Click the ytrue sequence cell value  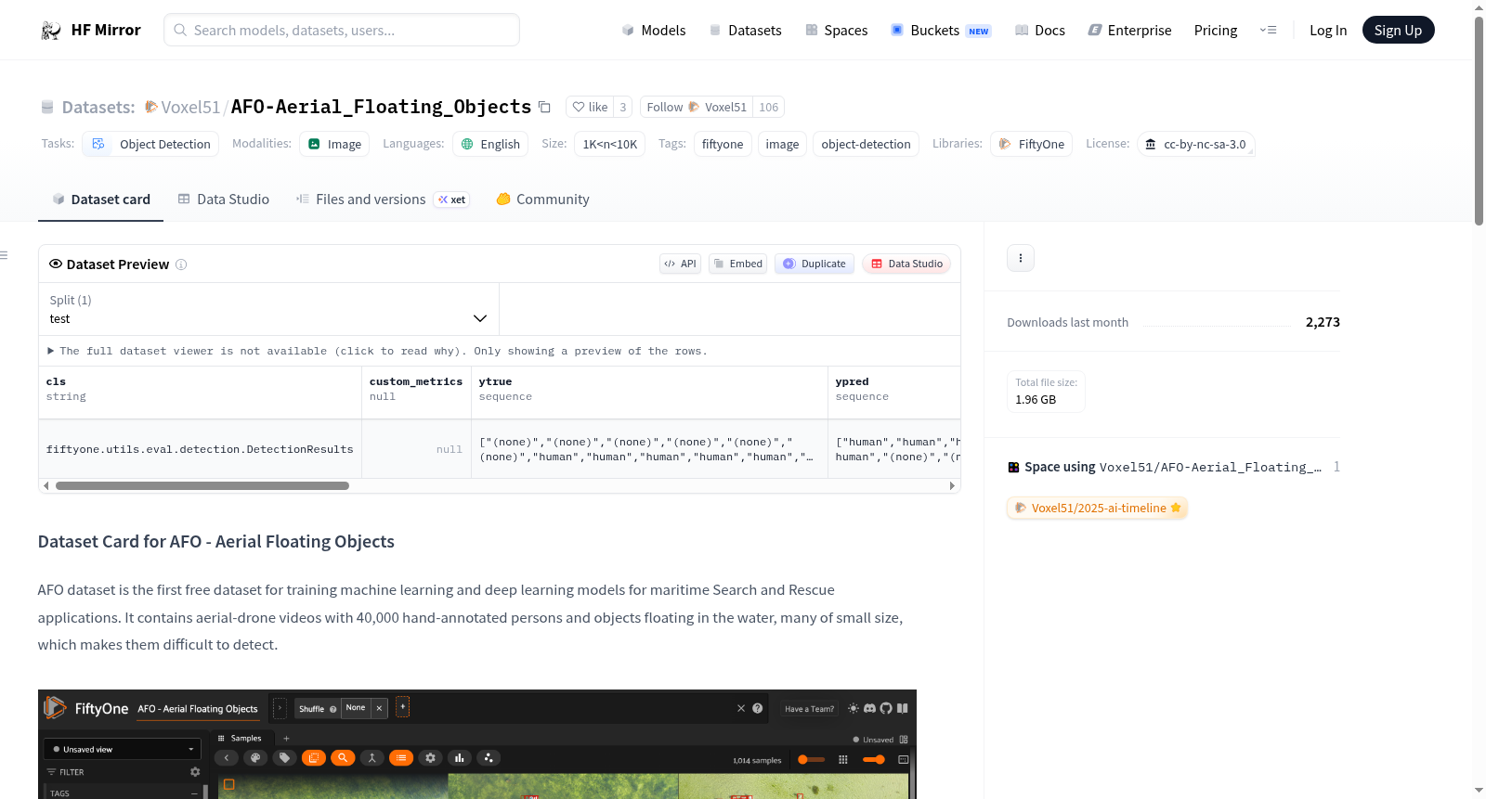pos(649,449)
